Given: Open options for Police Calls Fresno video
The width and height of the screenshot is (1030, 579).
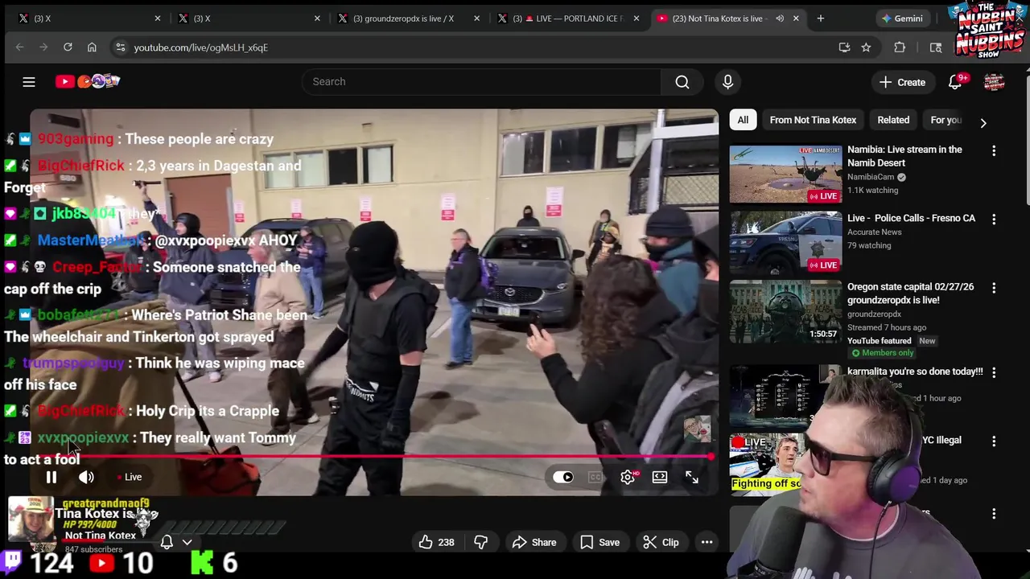Looking at the screenshot, I should pyautogui.click(x=994, y=220).
